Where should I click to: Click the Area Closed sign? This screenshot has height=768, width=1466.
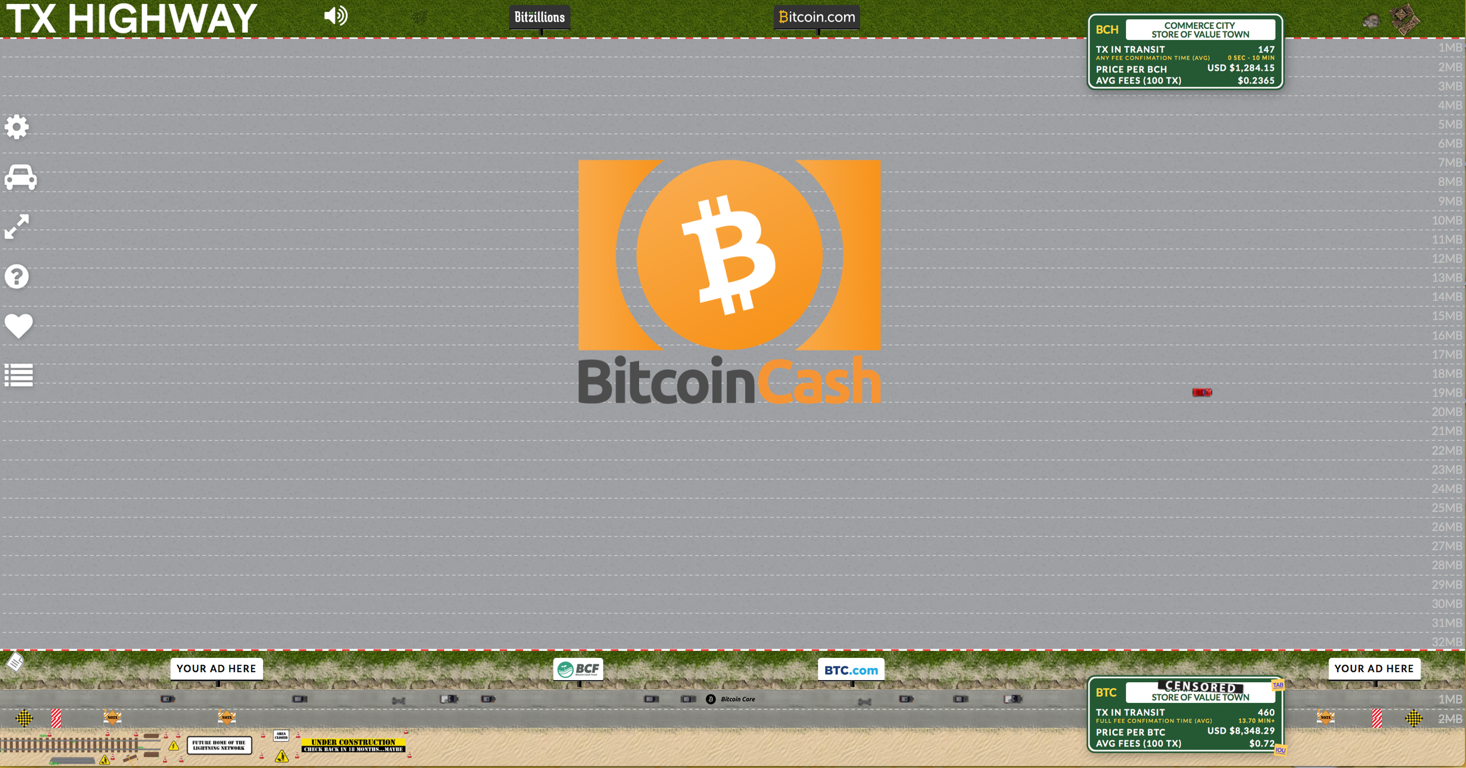pos(281,736)
